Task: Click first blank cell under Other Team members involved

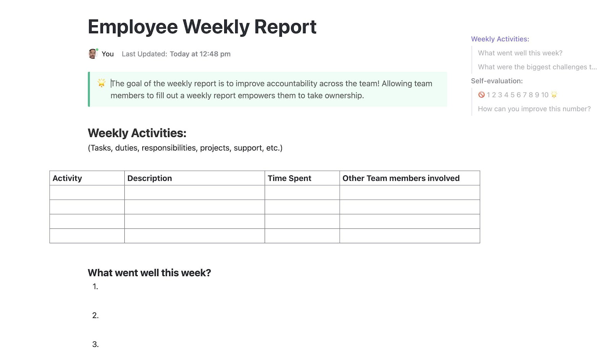Action: coord(410,193)
